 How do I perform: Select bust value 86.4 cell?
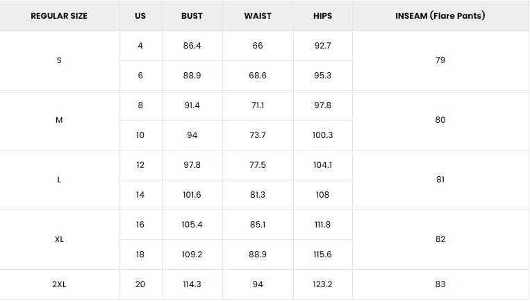pos(192,46)
